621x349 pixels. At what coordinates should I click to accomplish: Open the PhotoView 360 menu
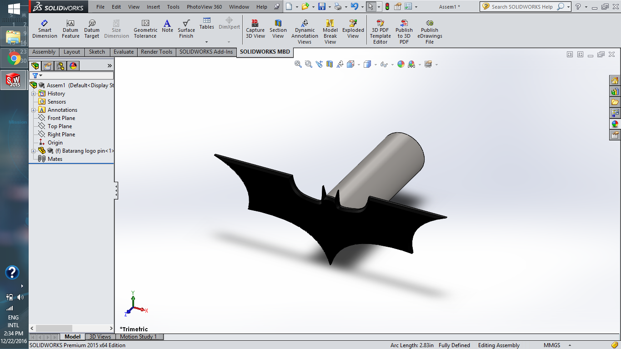[x=204, y=7]
